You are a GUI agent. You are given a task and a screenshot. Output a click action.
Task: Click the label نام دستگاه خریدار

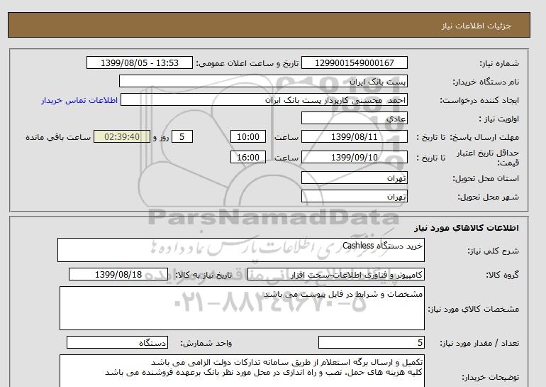[486, 82]
